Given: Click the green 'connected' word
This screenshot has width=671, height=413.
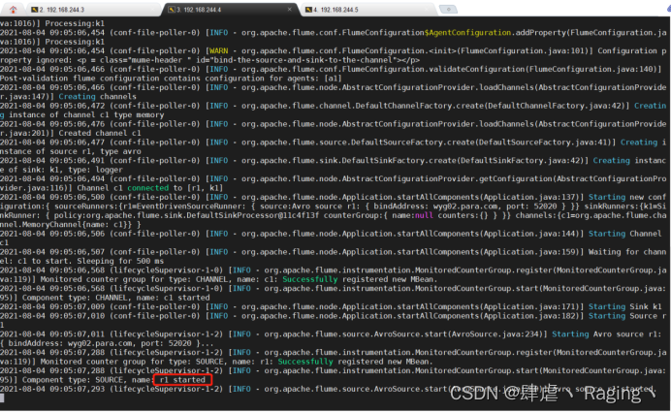Looking at the screenshot, I should tap(147, 188).
